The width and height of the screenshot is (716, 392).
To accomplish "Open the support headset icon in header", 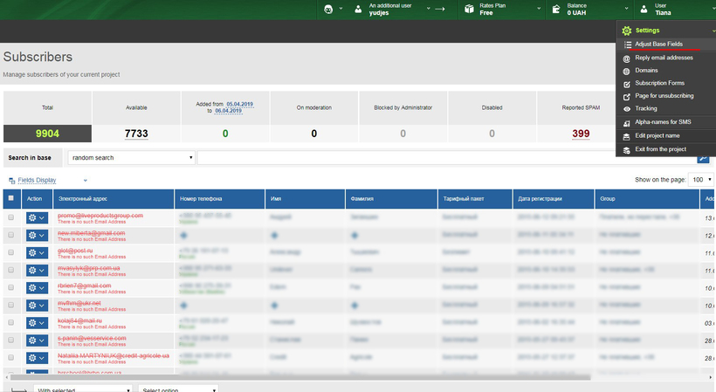I will tap(328, 9).
